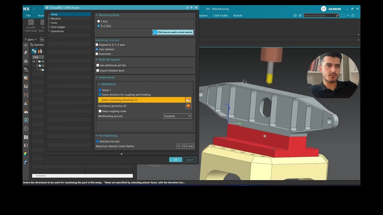The height and width of the screenshot is (215, 383).
Task: Switch to the NcHole ribbon tab
Action: point(238,16)
